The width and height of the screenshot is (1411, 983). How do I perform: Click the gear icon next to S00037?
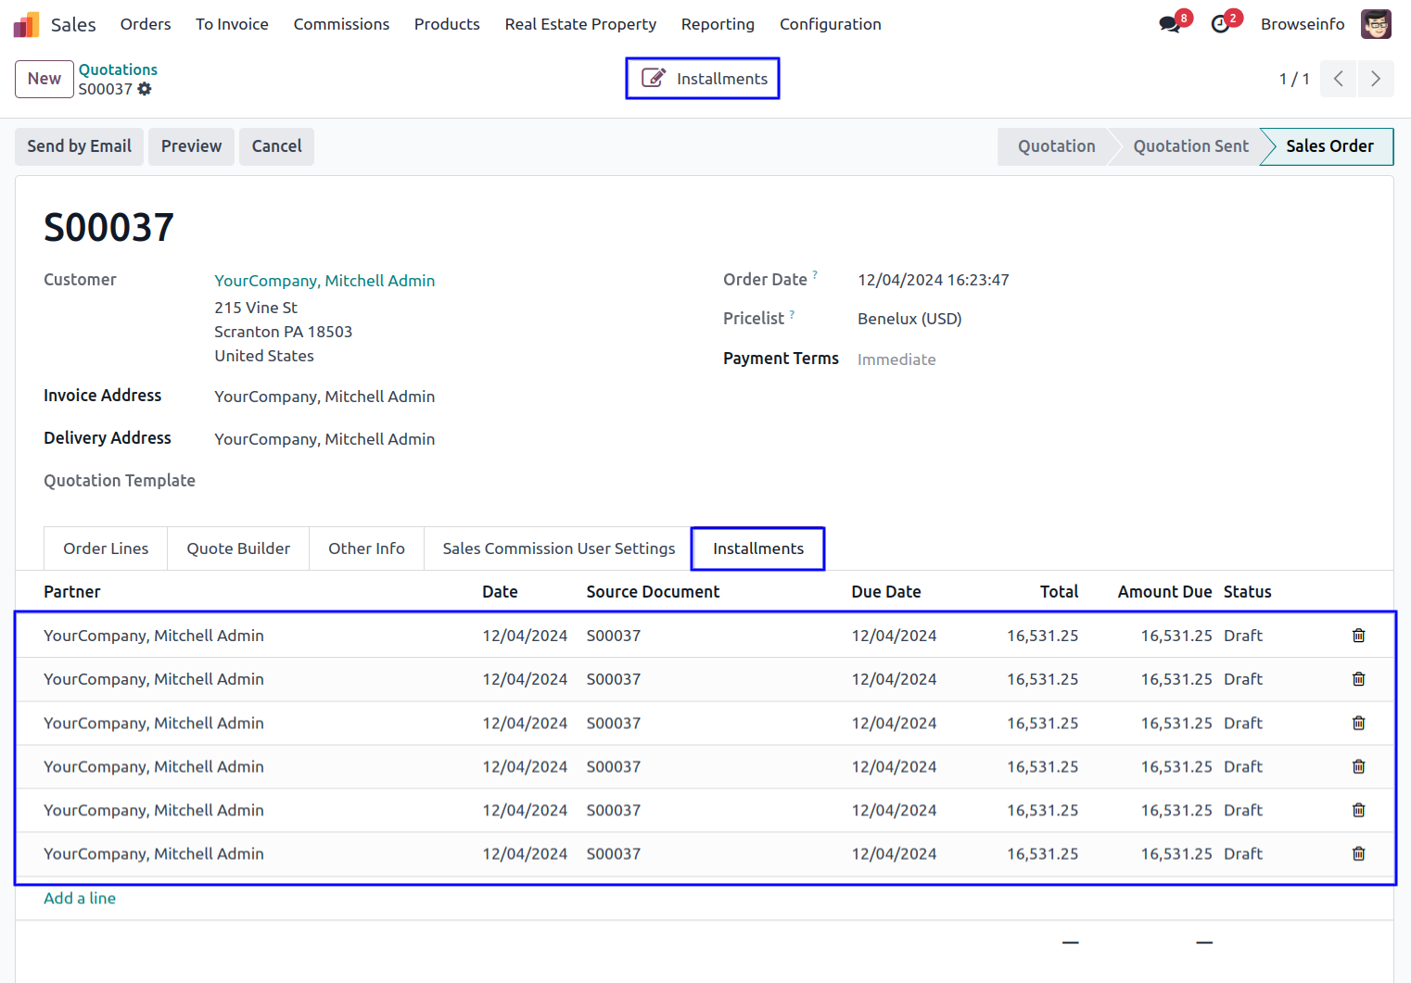(145, 89)
